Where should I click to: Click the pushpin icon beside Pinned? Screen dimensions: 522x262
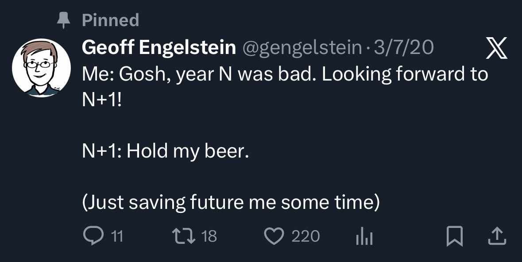[x=64, y=20]
